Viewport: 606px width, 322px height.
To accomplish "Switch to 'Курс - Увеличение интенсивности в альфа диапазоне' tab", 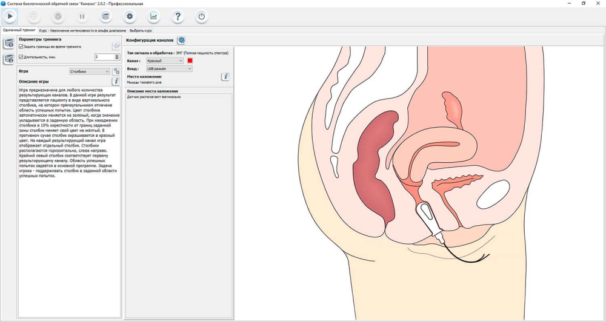I will pos(82,30).
